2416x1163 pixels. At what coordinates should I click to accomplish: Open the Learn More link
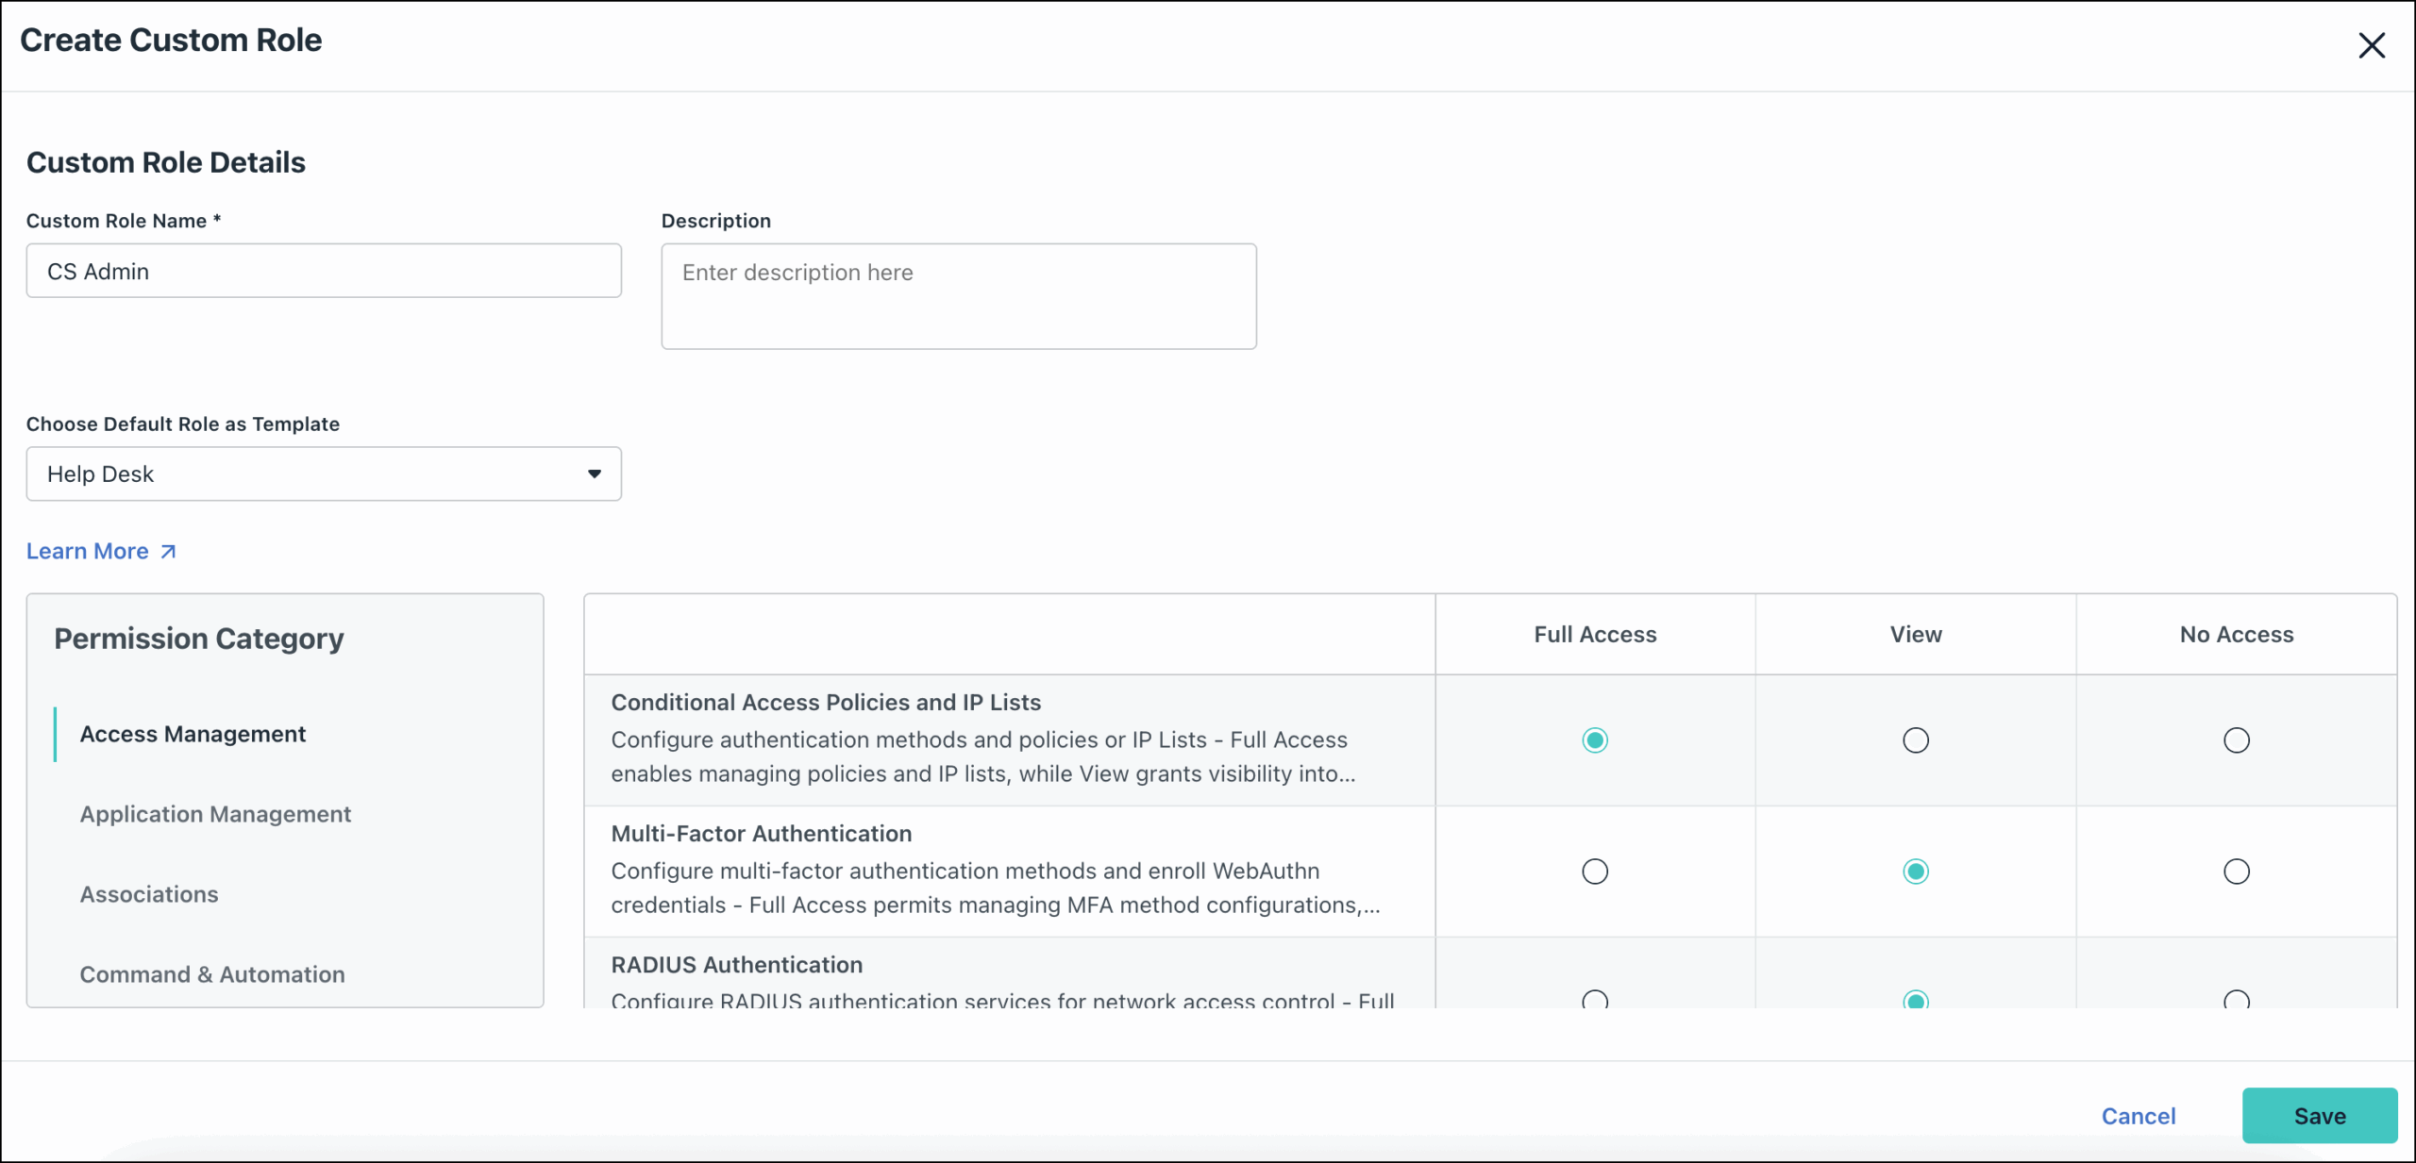pyautogui.click(x=88, y=551)
